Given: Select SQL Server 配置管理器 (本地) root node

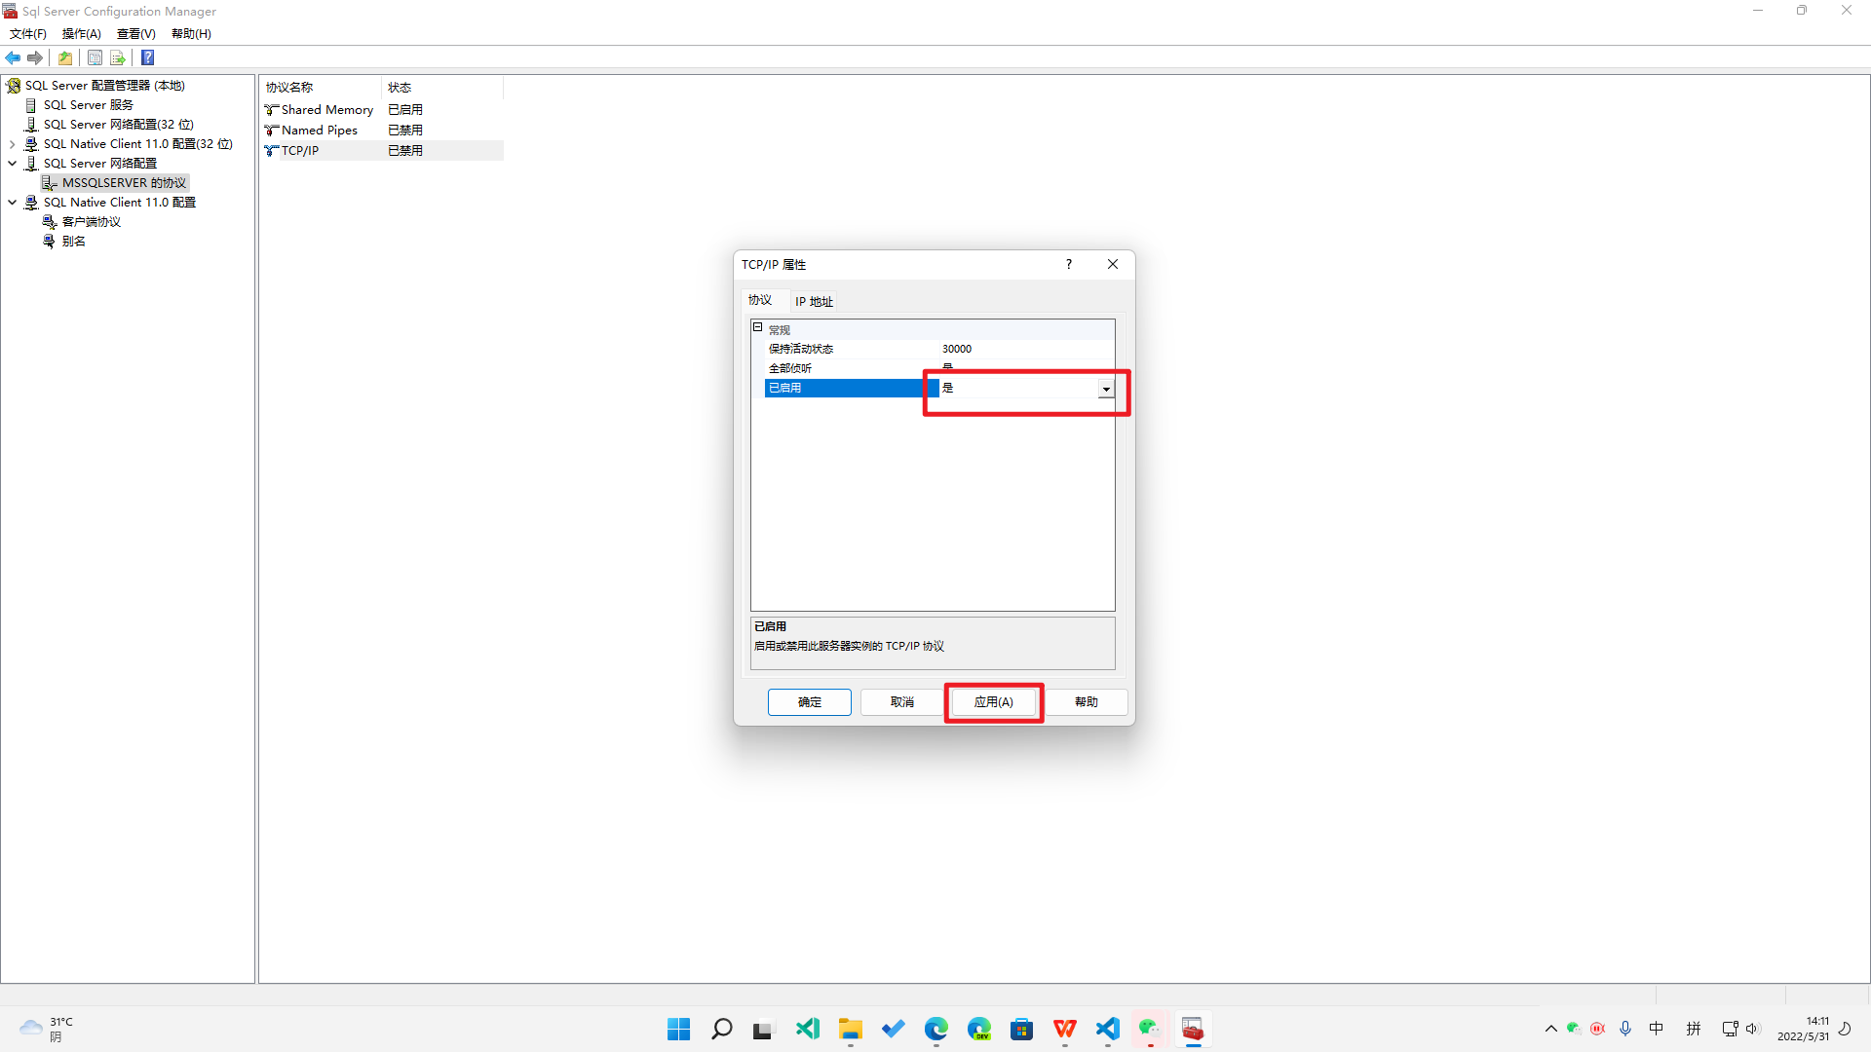Looking at the screenshot, I should 104,86.
